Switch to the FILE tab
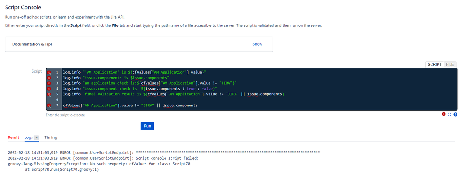 pyautogui.click(x=450, y=64)
